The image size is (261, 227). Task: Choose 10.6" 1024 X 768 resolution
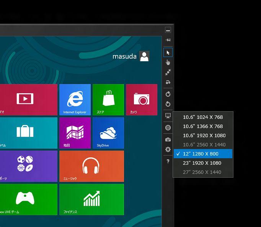[203, 117]
